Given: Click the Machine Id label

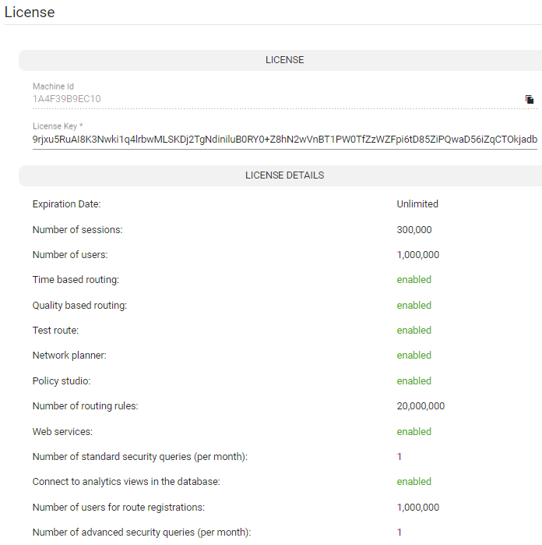Looking at the screenshot, I should coord(53,87).
